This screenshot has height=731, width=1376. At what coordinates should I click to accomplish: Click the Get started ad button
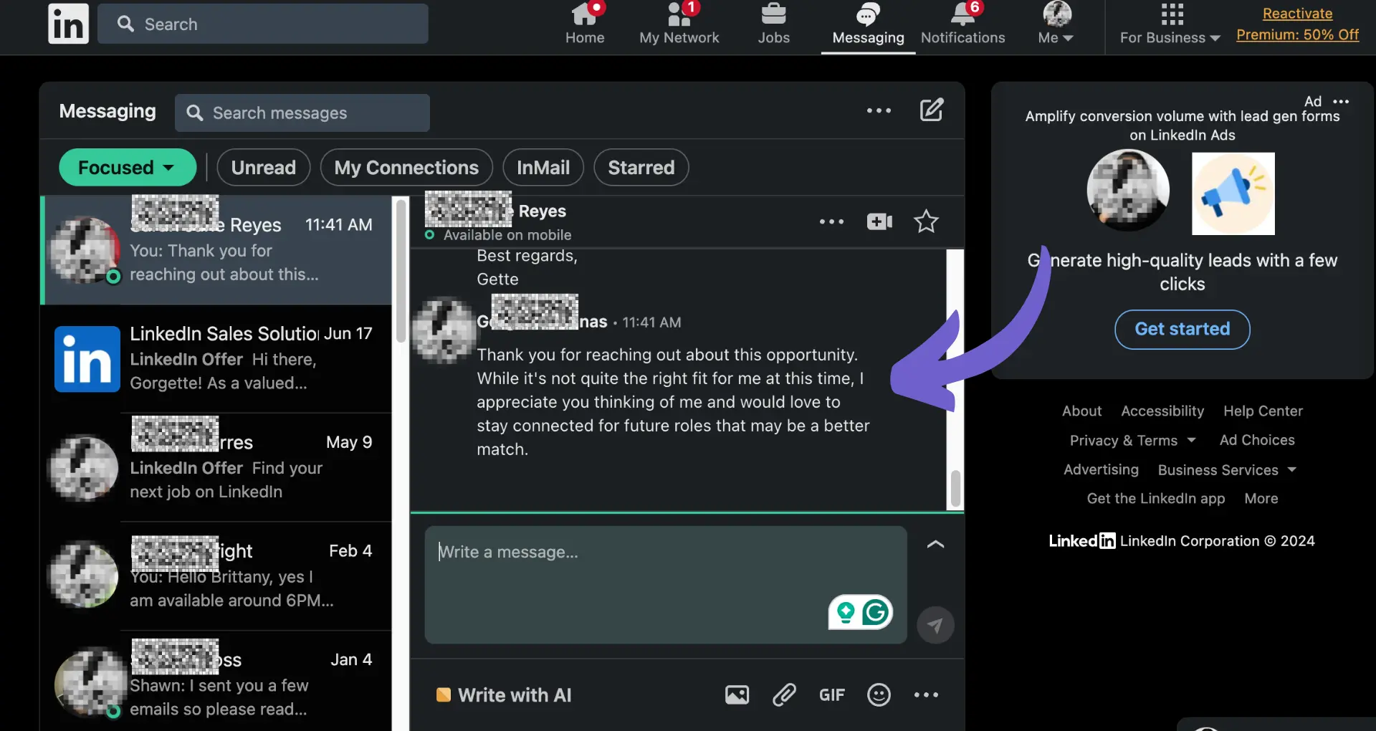[x=1182, y=330]
